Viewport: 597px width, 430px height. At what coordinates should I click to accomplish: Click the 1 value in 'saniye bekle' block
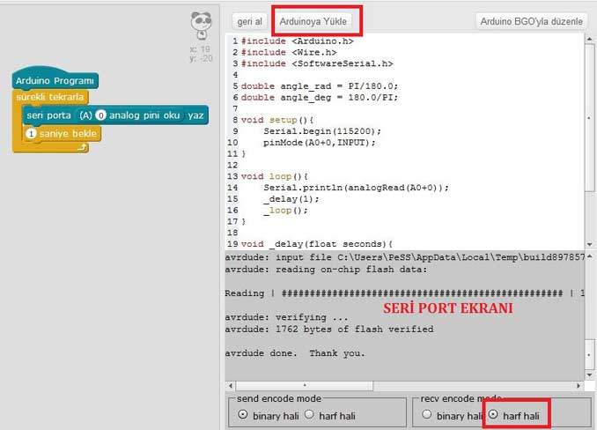pyautogui.click(x=31, y=134)
